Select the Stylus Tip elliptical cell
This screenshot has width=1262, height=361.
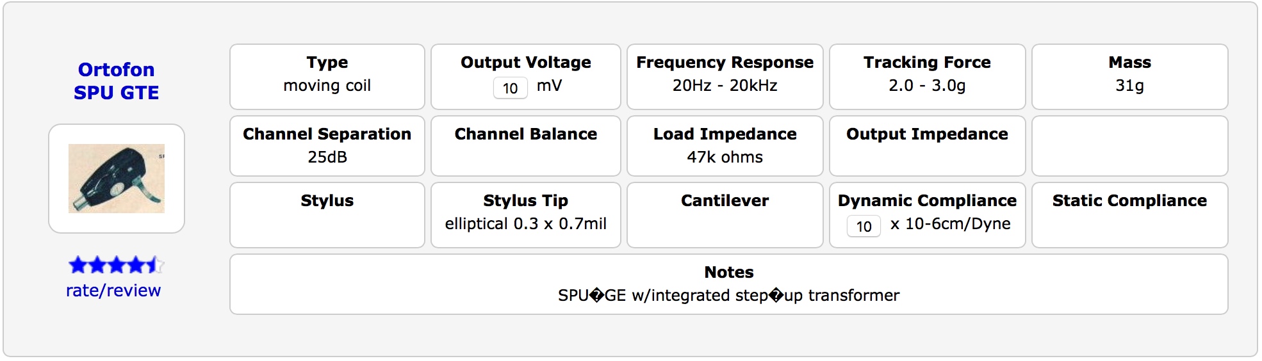coord(525,214)
